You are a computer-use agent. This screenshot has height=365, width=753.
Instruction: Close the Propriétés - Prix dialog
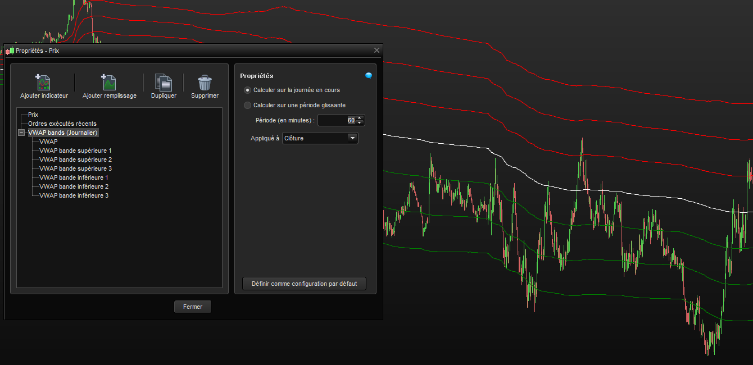click(x=376, y=51)
